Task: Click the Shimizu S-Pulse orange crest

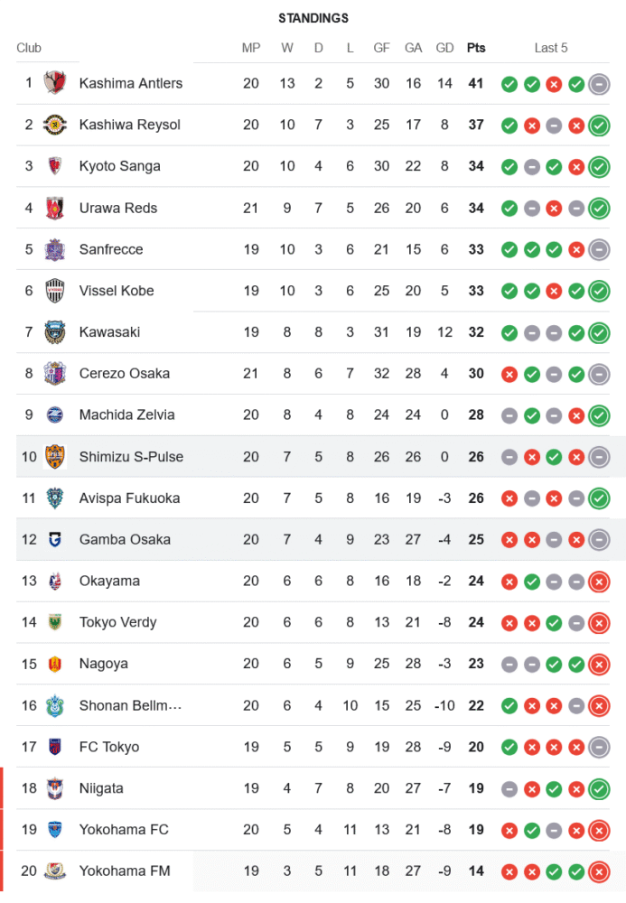Action: (x=55, y=457)
